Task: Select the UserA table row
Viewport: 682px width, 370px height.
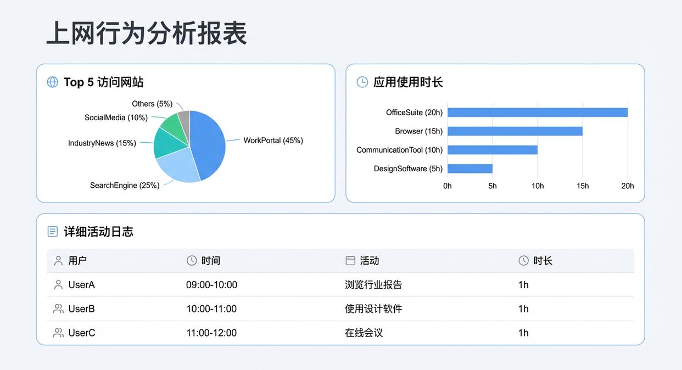Action: click(340, 284)
